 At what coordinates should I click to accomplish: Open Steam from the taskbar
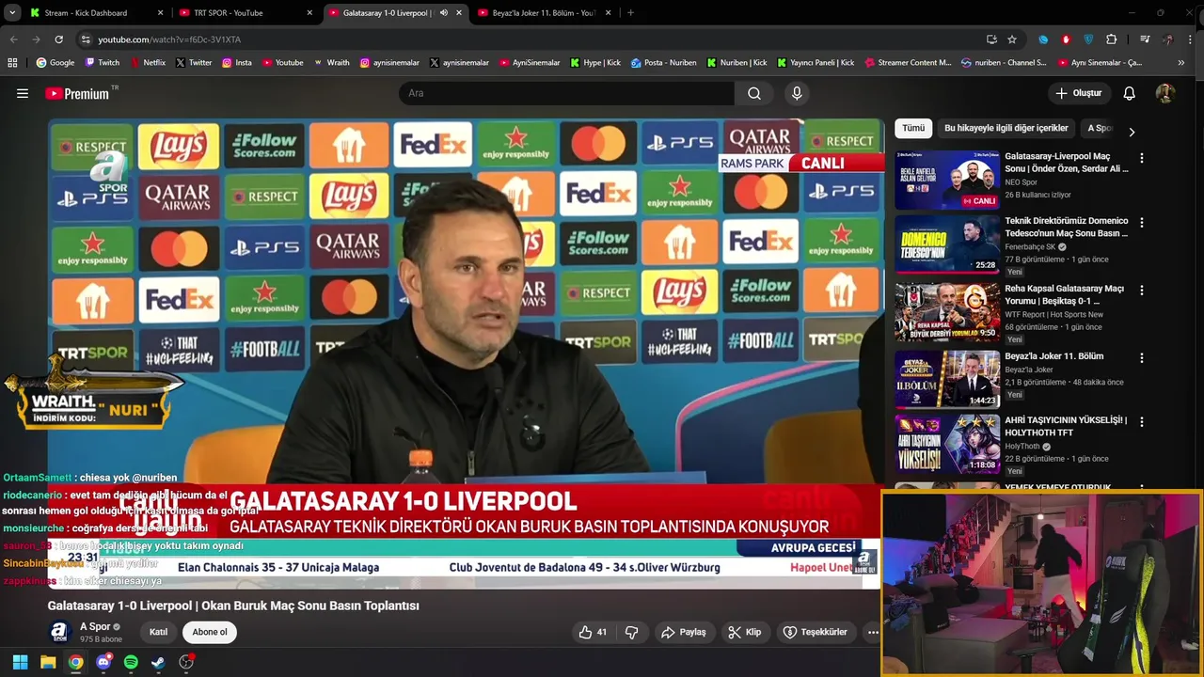(158, 662)
